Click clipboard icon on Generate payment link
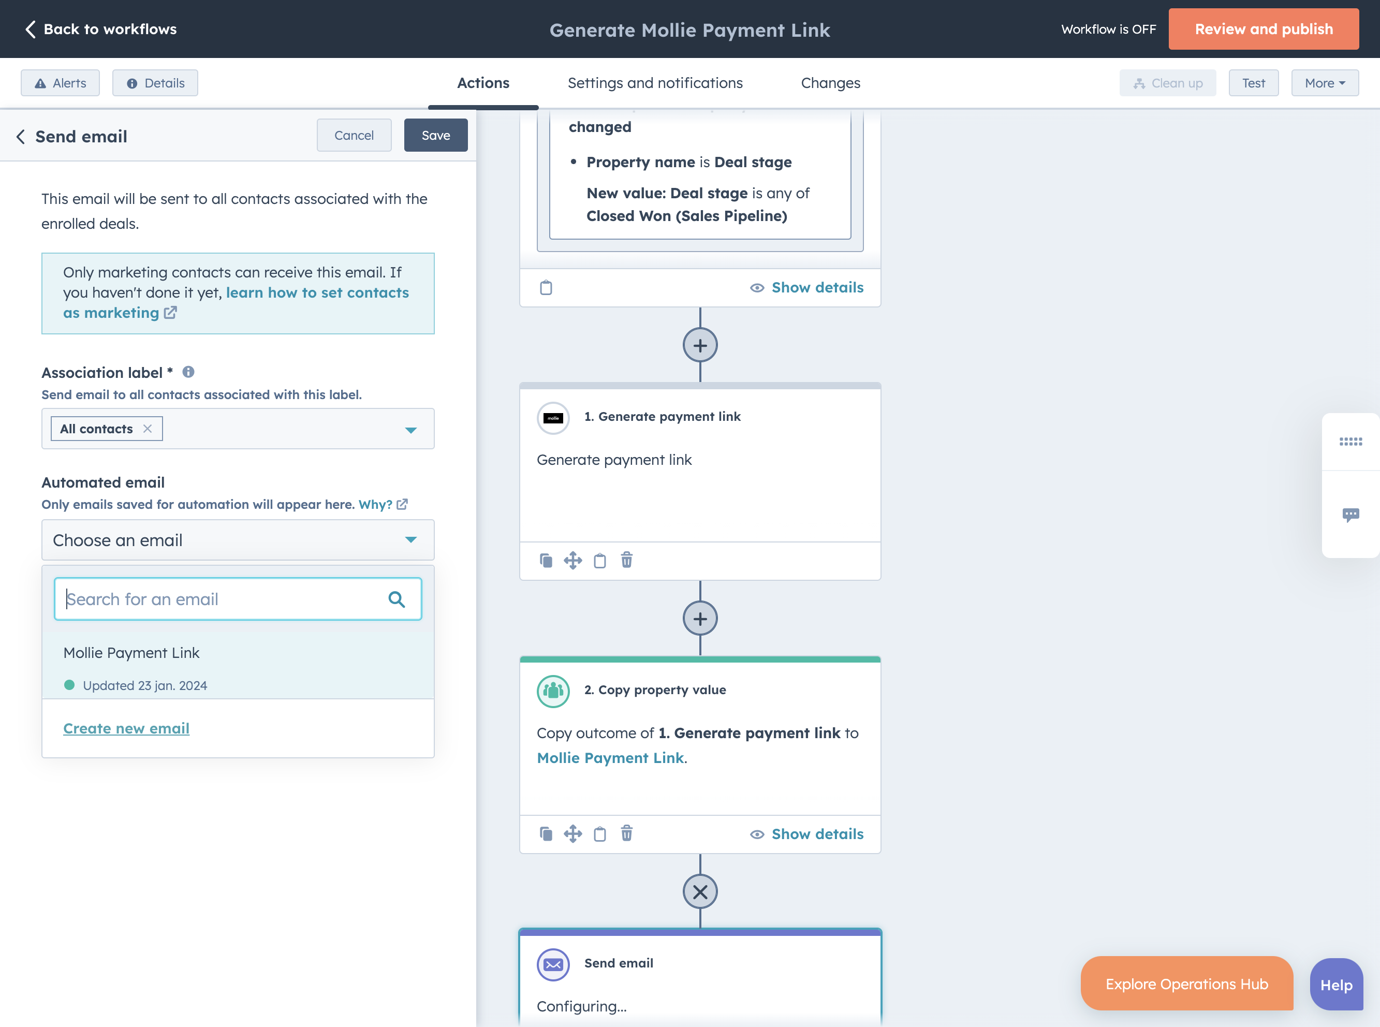The width and height of the screenshot is (1380, 1027). pos(600,560)
